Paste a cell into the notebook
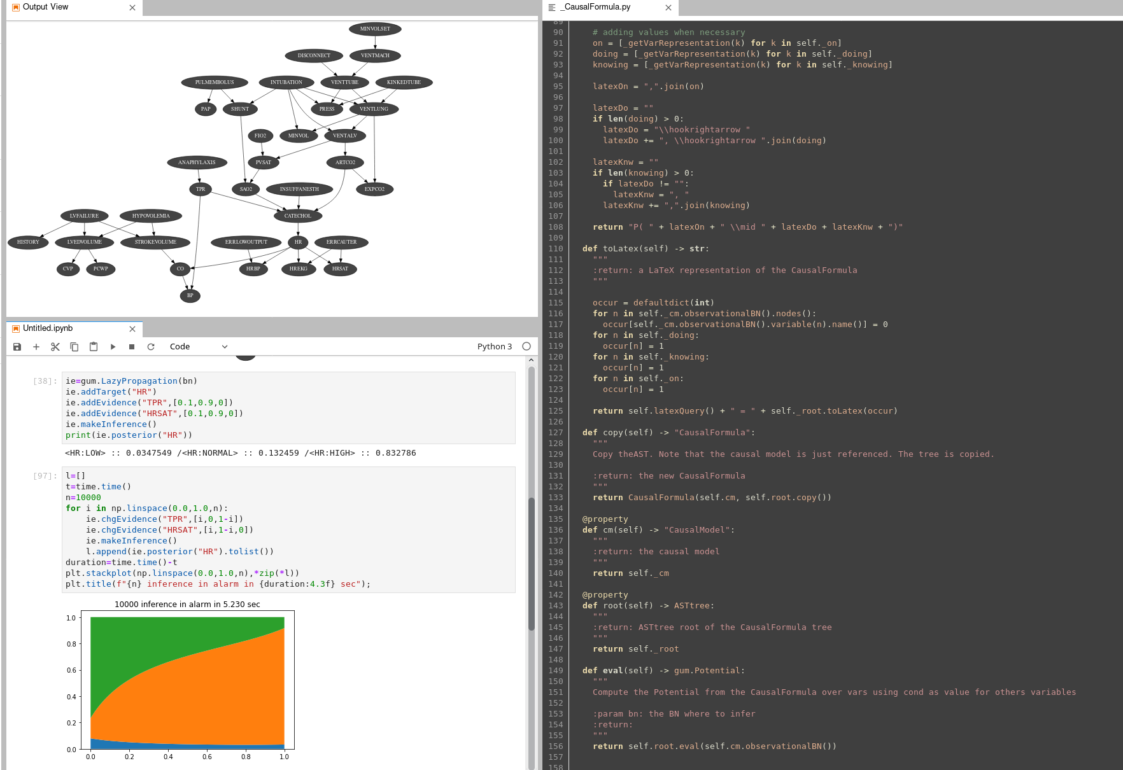Image resolution: width=1123 pixels, height=770 pixels. (x=94, y=346)
